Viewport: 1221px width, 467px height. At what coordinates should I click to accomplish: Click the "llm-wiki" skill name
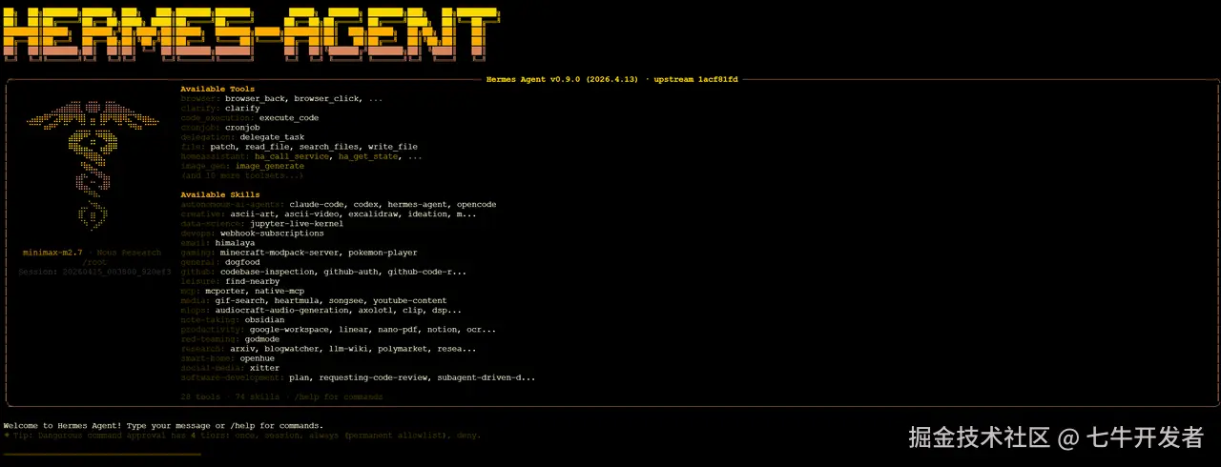tap(348, 349)
